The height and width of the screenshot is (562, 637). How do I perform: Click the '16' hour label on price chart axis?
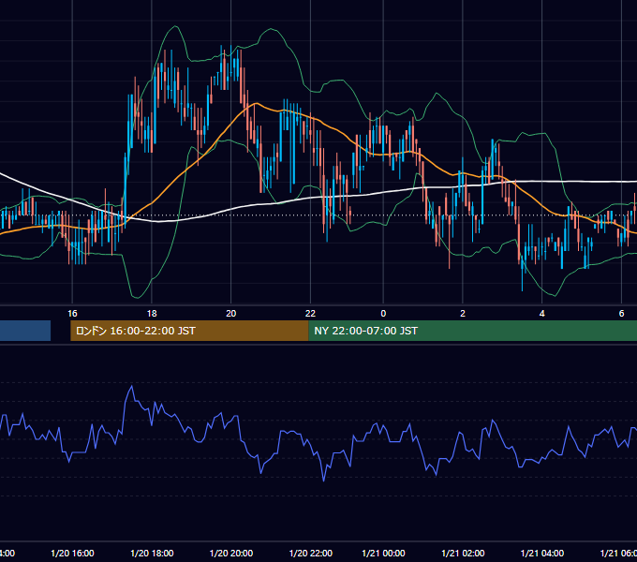[72, 314]
